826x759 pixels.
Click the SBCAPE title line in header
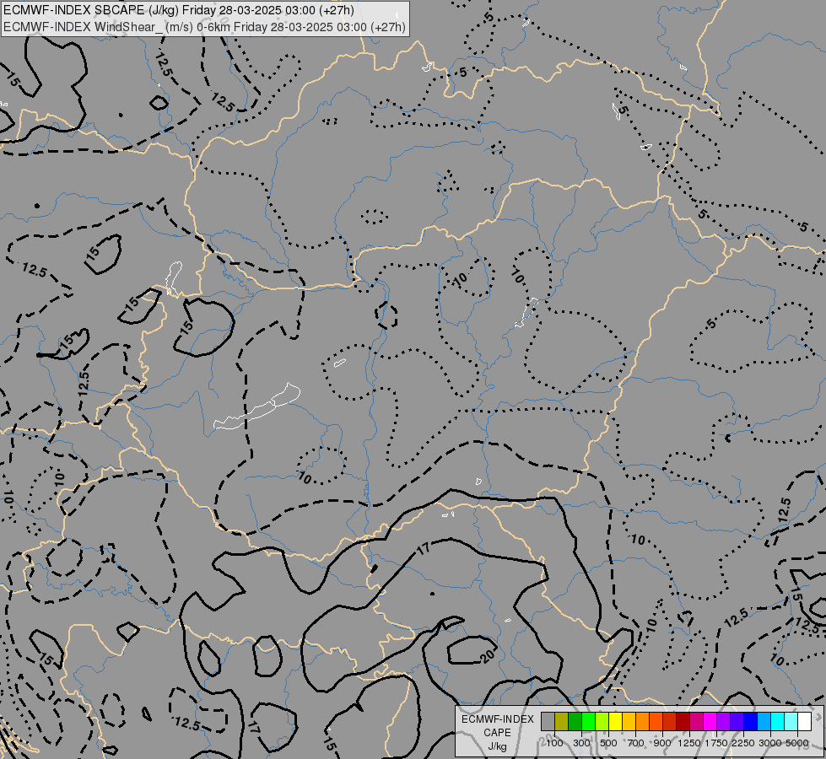click(179, 10)
